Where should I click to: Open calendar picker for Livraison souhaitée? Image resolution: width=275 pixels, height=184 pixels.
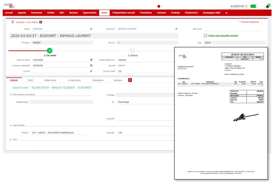pyautogui.click(x=91, y=65)
